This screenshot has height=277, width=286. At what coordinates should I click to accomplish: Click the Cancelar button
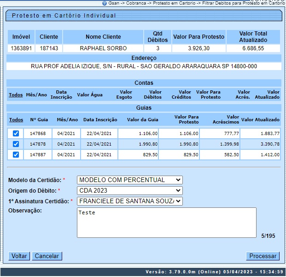click(47, 256)
